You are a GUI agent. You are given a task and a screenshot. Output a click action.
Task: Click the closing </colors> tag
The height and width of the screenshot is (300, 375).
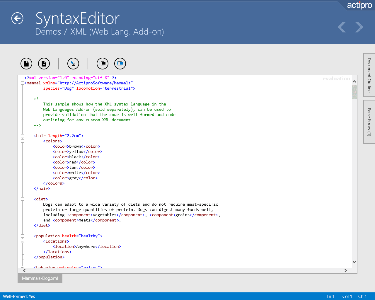tap(54, 183)
